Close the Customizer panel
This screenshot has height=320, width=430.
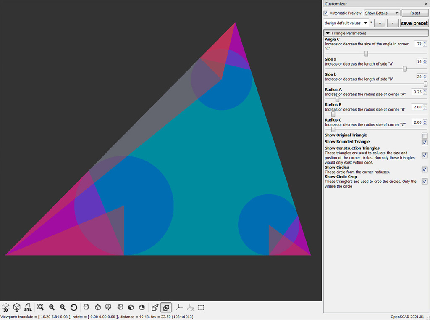[426, 4]
